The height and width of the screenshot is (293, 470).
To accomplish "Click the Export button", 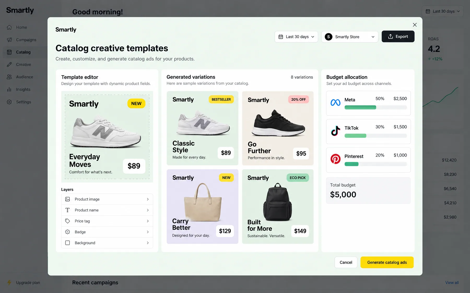I will [x=398, y=36].
